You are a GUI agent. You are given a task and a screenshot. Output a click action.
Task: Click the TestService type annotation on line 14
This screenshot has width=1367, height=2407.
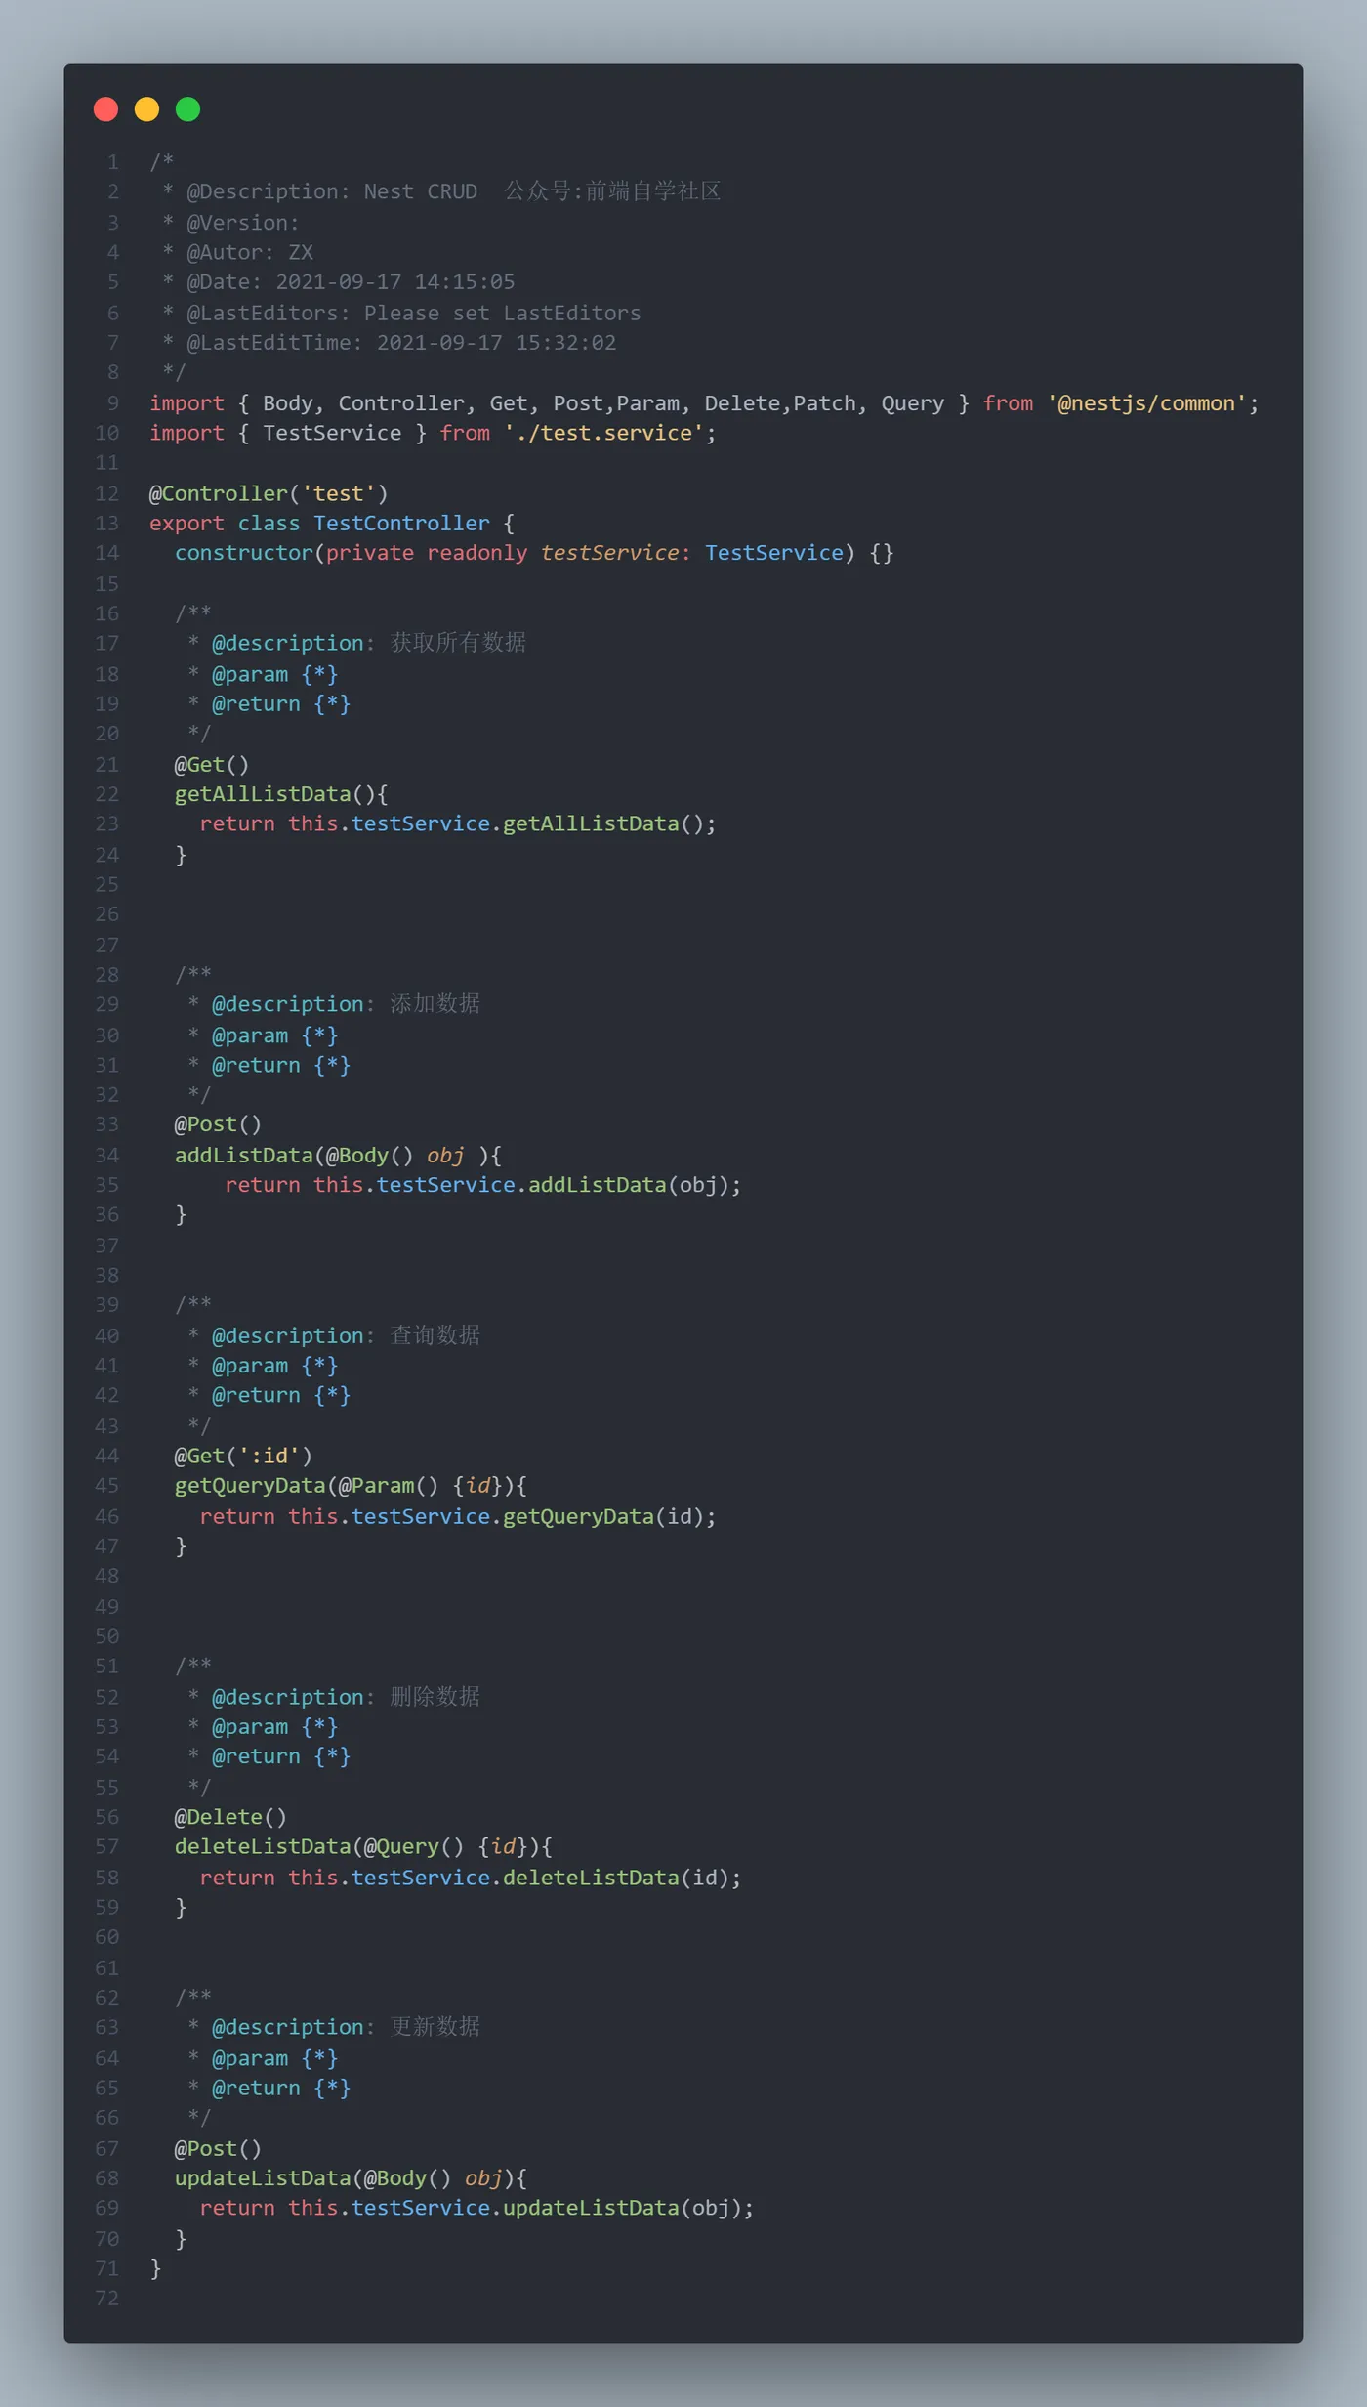(773, 553)
